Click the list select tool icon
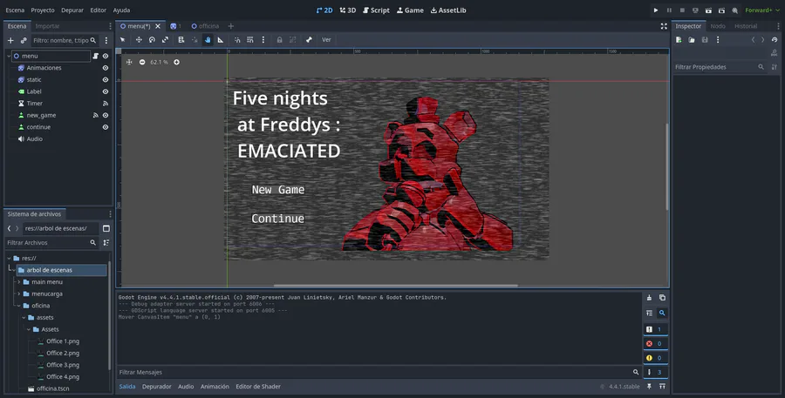This screenshot has height=398, width=785. pos(181,39)
